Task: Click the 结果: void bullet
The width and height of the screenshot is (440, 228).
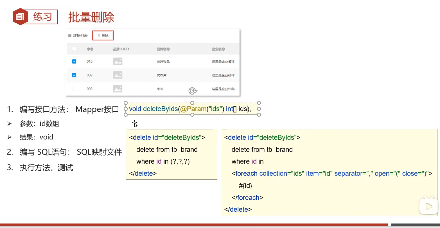Action: click(x=37, y=137)
